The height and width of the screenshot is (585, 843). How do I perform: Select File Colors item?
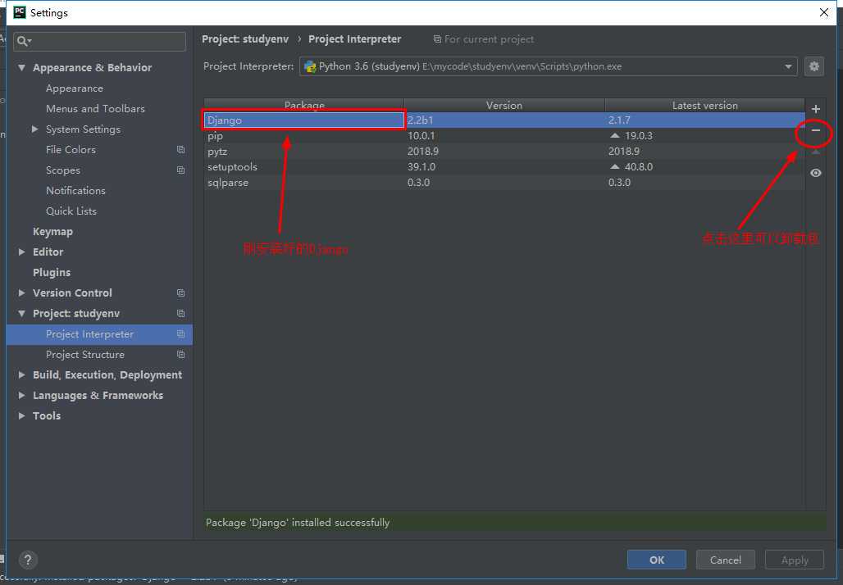(x=71, y=149)
